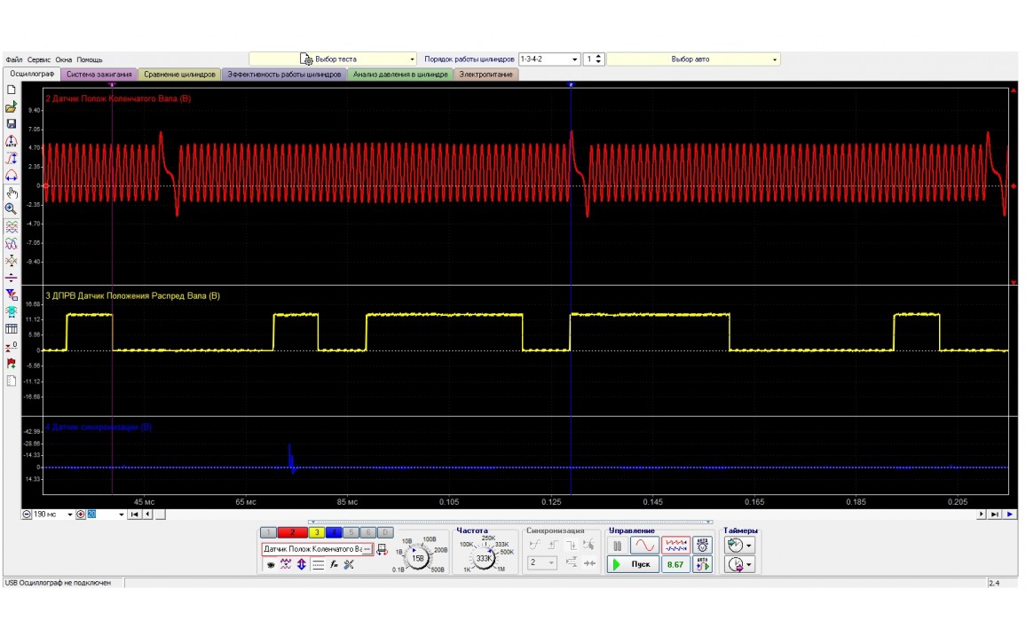Select the hand pan tool
The image size is (1026, 621).
(12, 192)
